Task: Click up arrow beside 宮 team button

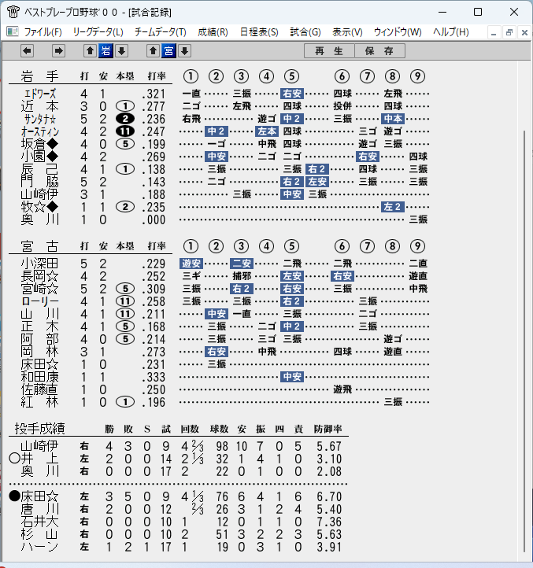Action: tap(153, 51)
